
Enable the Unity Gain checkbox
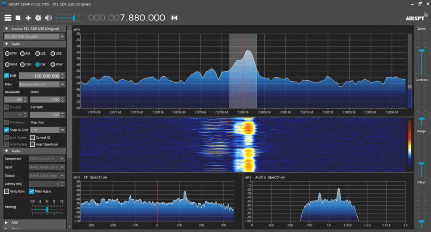point(6,191)
